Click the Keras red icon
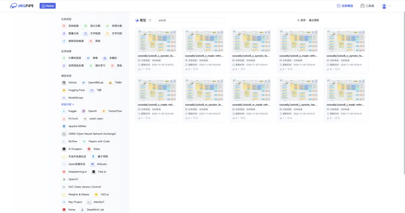The width and height of the screenshot is (405, 213). 64,210
